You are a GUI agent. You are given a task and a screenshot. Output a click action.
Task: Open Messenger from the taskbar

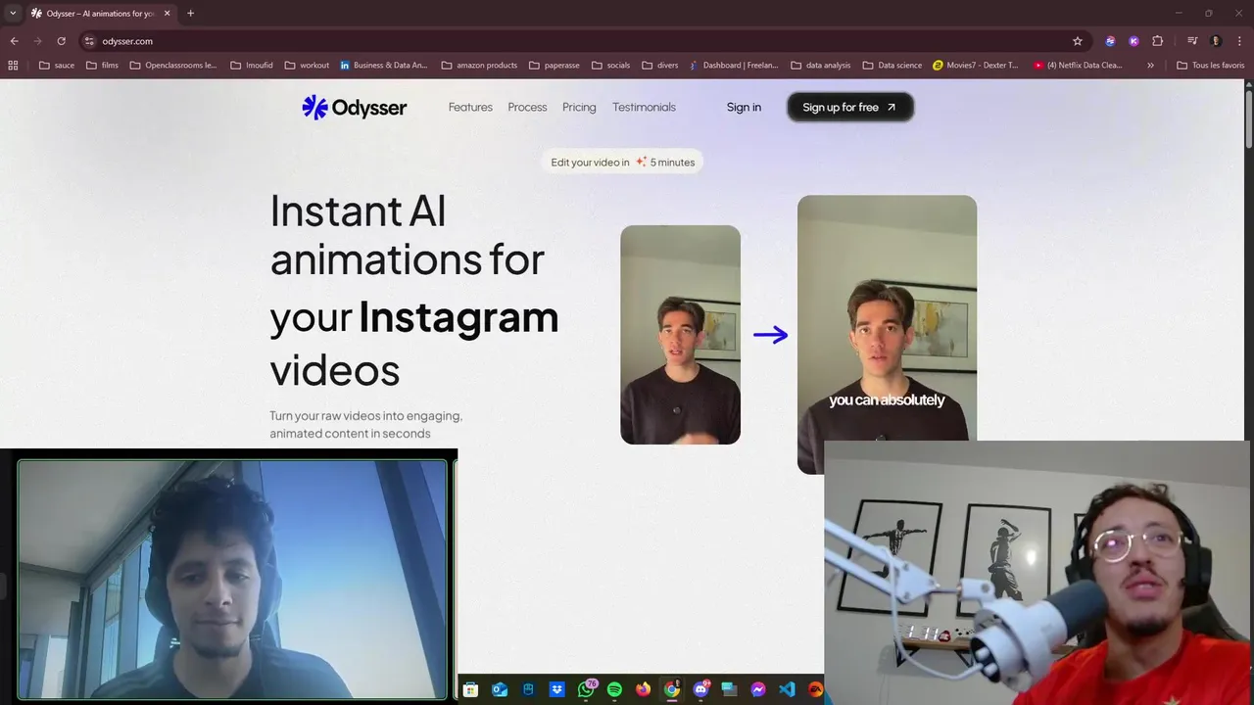[758, 689]
